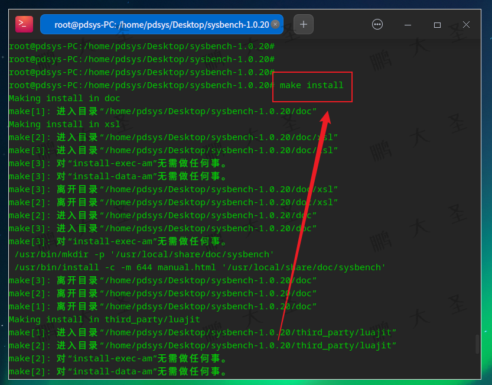Click the highlighted make install command

pyautogui.click(x=312, y=85)
